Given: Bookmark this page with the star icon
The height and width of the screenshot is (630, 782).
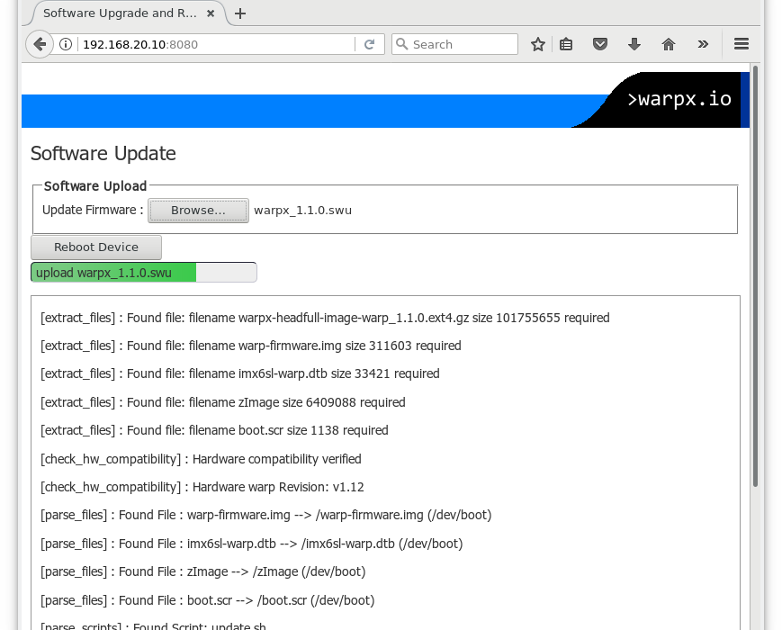Looking at the screenshot, I should click(x=538, y=44).
